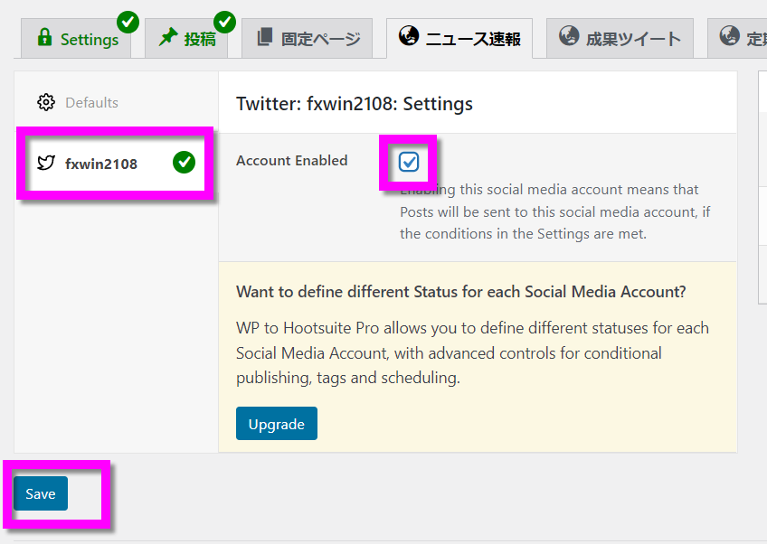Click the globe icon on 成果ツイート tab
Screen dimensions: 767x544
pos(569,35)
